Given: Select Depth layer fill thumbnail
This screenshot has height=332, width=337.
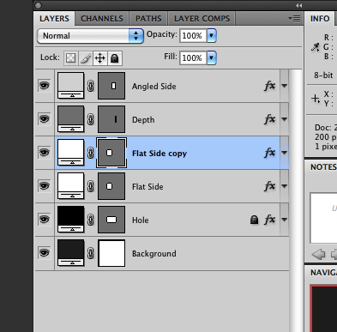Looking at the screenshot, I should pyautogui.click(x=71, y=119).
